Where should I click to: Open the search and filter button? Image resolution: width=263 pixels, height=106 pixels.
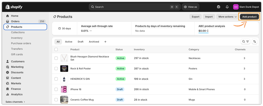pyautogui.click(x=246, y=41)
